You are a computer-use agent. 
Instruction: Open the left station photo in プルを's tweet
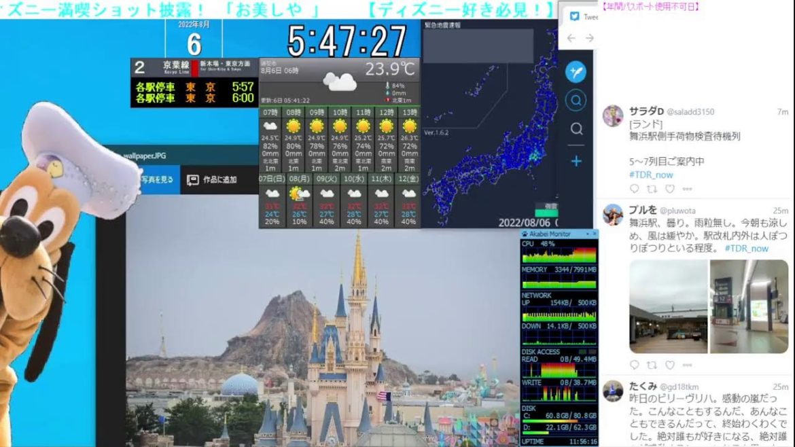[669, 306]
